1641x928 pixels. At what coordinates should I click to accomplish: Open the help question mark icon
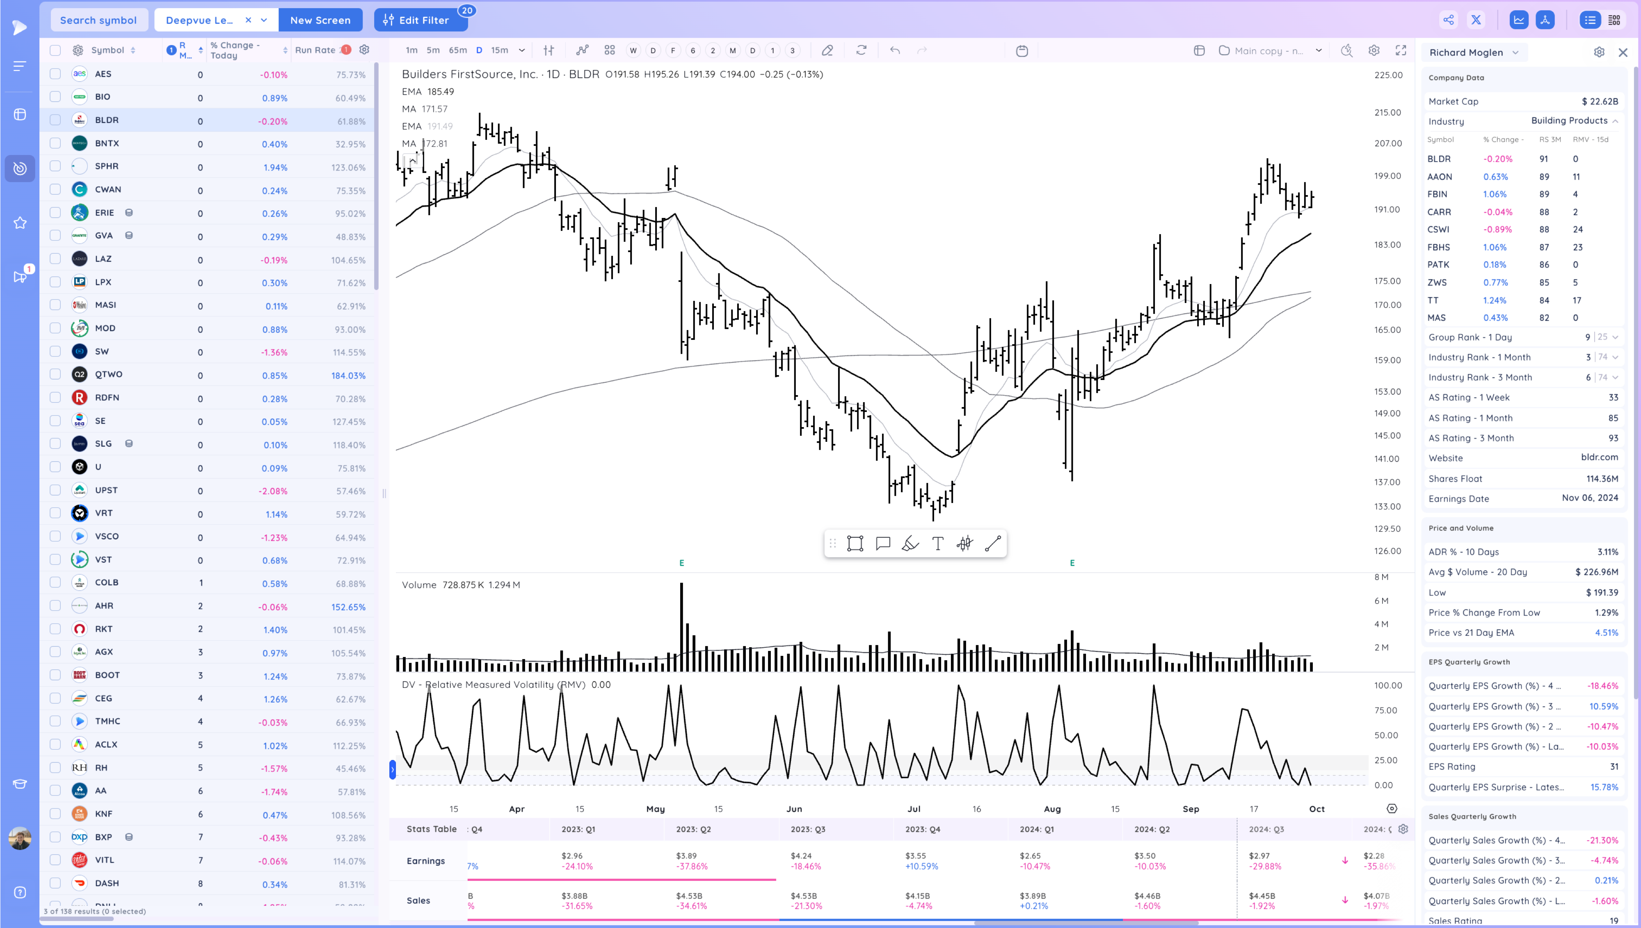click(x=20, y=892)
